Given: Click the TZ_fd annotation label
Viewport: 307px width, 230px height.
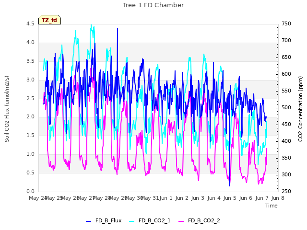Looking at the screenshot, I should click(49, 20).
